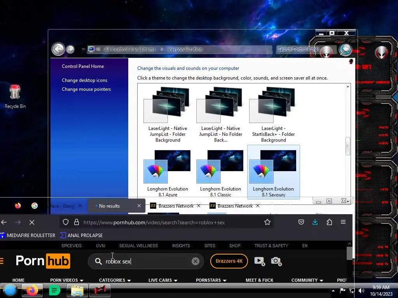Expand the COMMUNITY dropdown menu
Screen dimensions: 398x298
[x=307, y=280]
